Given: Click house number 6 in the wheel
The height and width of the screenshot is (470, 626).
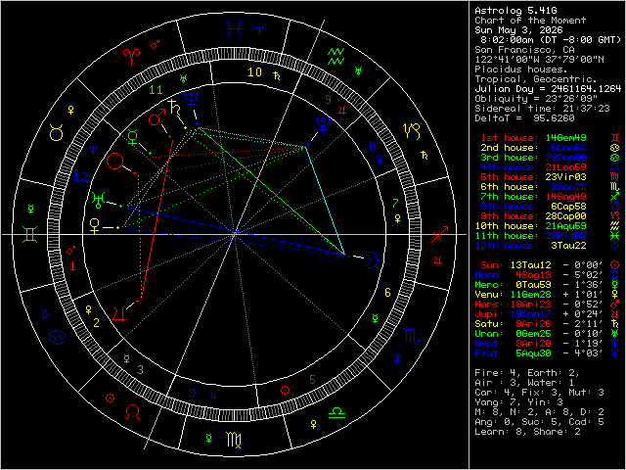Looking at the screenshot, I should [387, 293].
